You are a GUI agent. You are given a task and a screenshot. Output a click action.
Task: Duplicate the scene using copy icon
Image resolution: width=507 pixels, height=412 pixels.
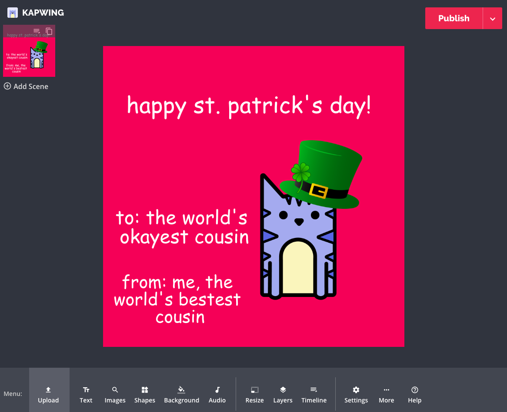(49, 31)
